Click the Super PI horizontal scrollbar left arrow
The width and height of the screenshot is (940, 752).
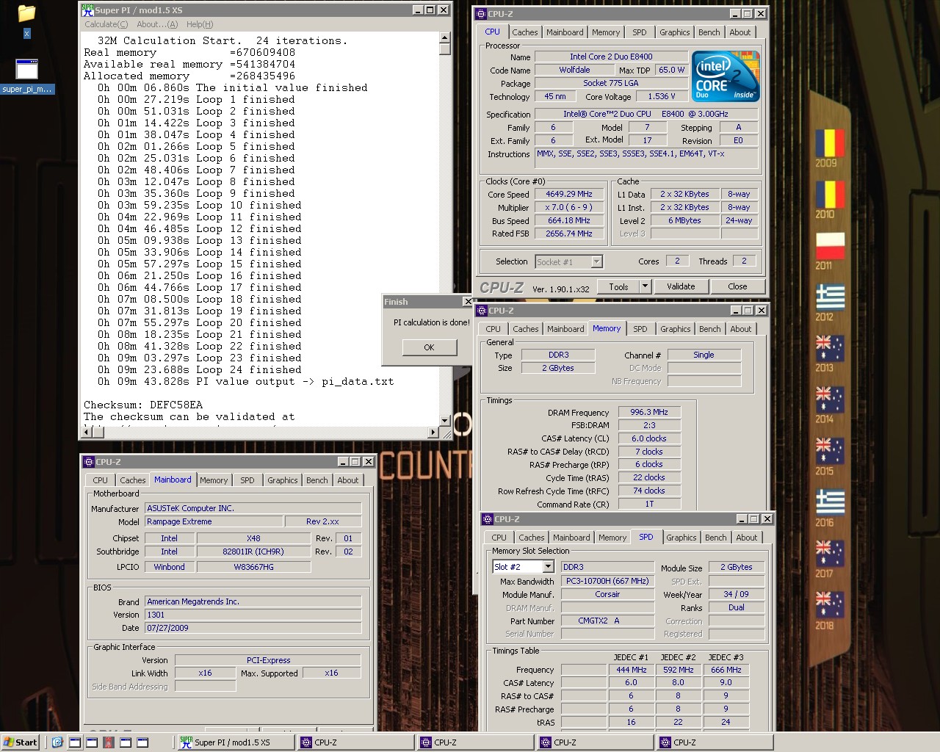[x=87, y=432]
